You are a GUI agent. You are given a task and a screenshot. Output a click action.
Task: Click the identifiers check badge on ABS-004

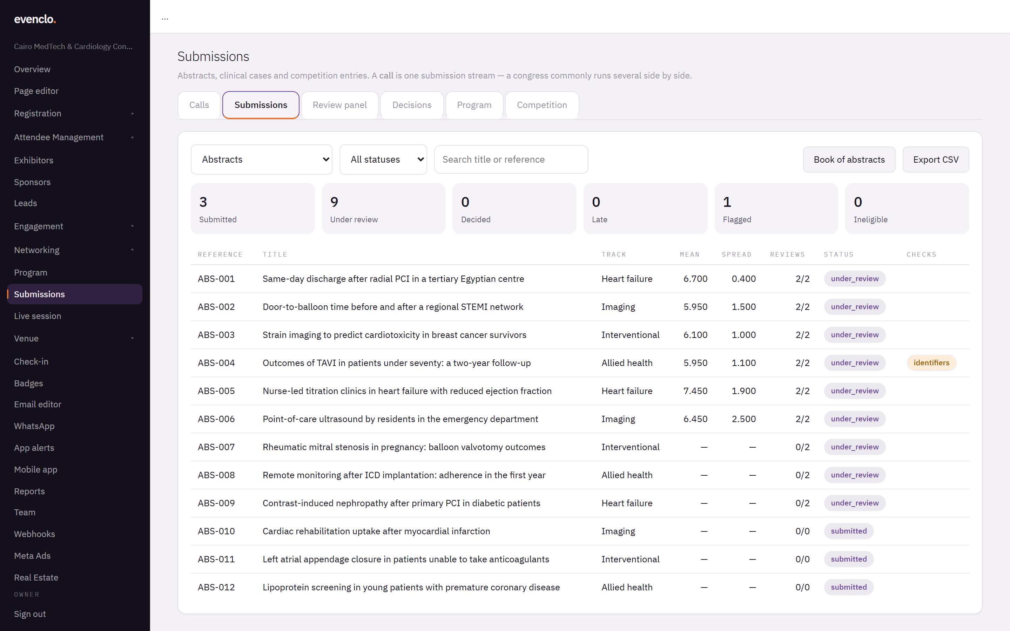931,363
